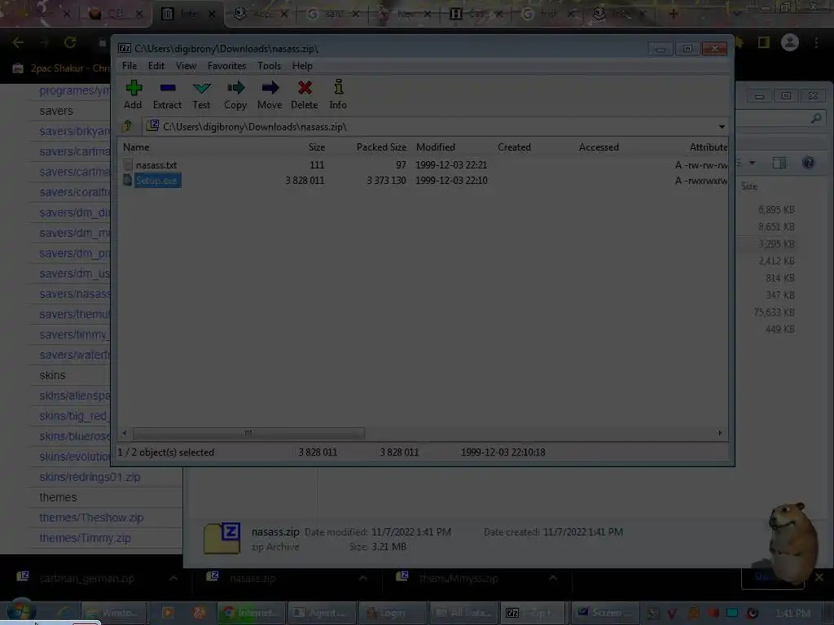834x625 pixels.
Task: Expand the address path dropdown
Action: (x=722, y=126)
